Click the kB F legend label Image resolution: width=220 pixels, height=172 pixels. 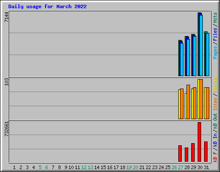click(x=215, y=157)
